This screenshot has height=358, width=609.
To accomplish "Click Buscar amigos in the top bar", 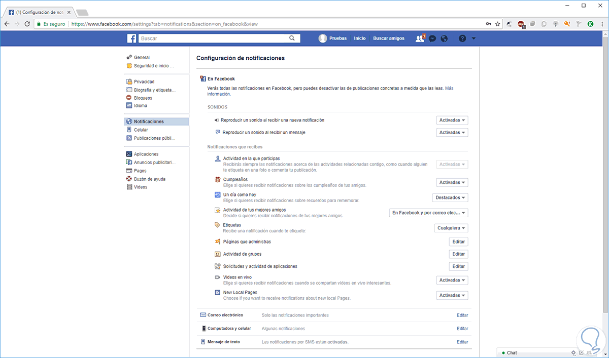I will 389,38.
